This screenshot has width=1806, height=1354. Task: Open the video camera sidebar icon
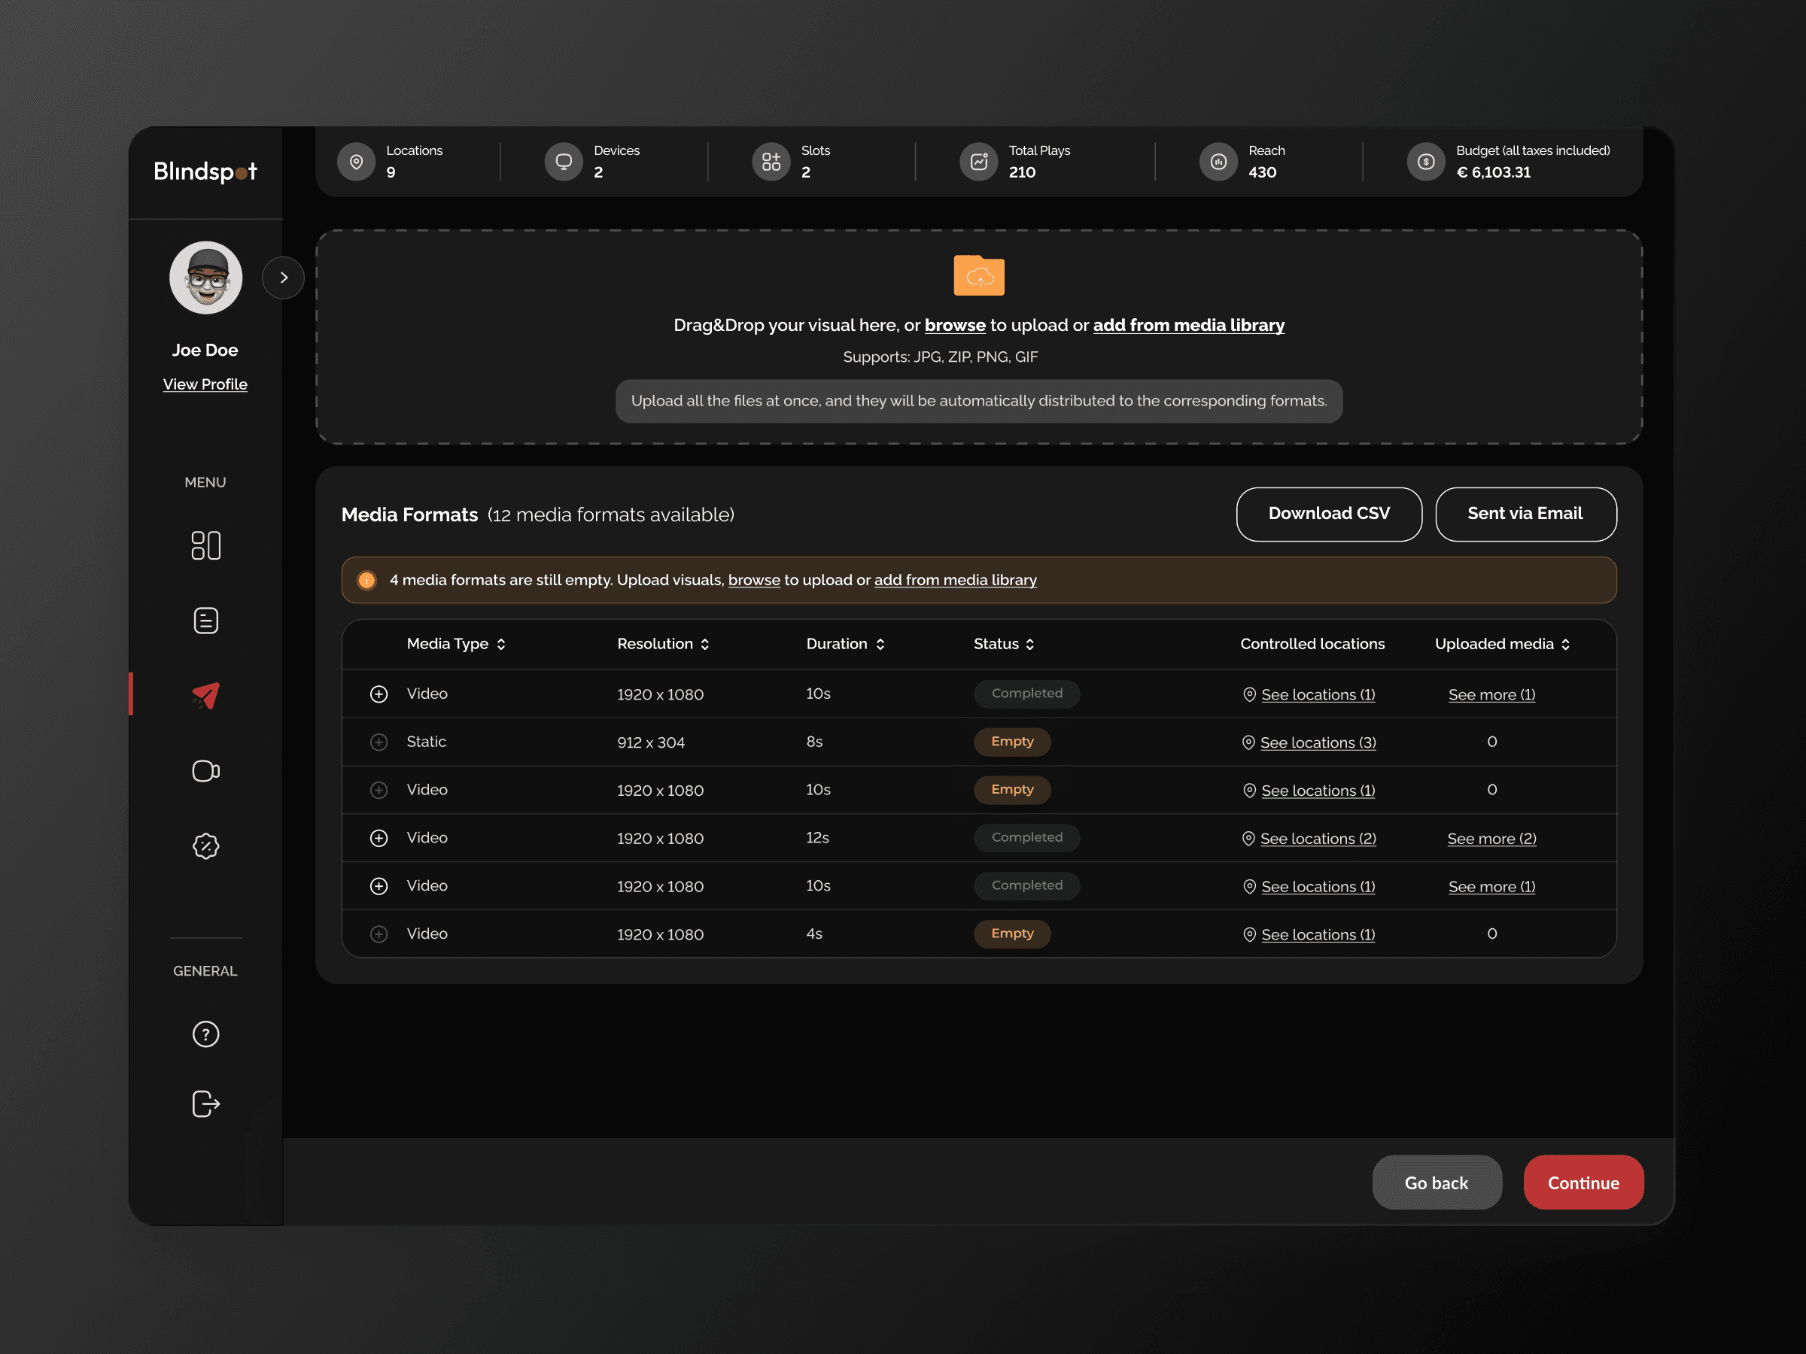(205, 770)
